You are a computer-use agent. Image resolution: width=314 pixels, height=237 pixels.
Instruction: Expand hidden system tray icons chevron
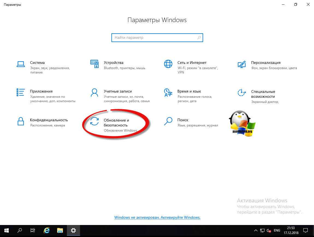click(x=256, y=231)
